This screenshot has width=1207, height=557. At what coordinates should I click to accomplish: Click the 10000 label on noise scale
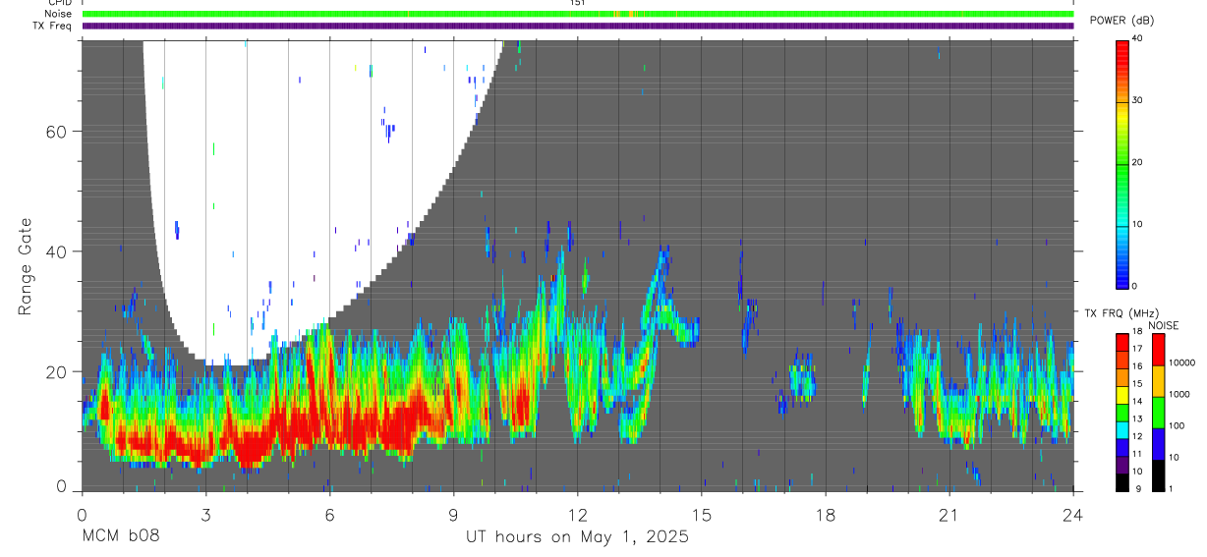(1183, 362)
